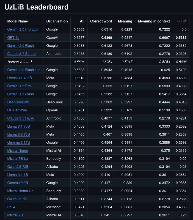
Task: Select Anthropic in the Claude 3.7 Sonnet row
Action: (x=54, y=54)
